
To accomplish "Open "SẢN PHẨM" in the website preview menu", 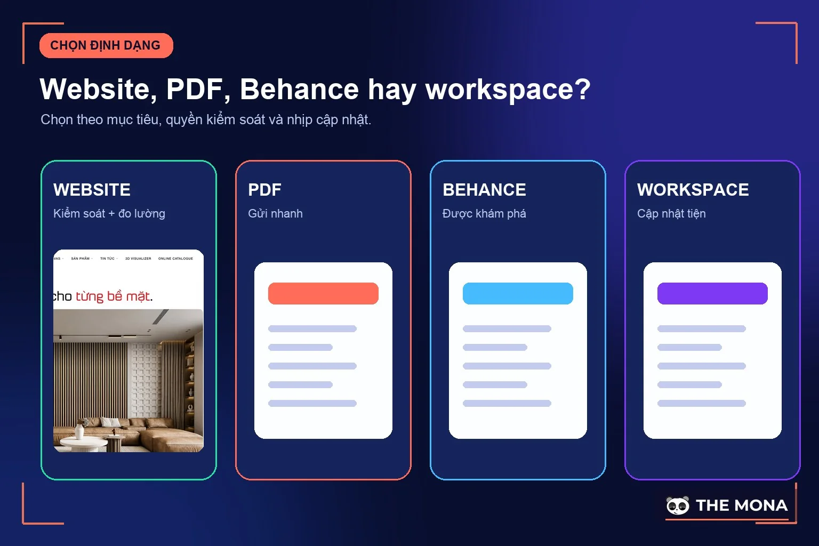I will [x=81, y=259].
